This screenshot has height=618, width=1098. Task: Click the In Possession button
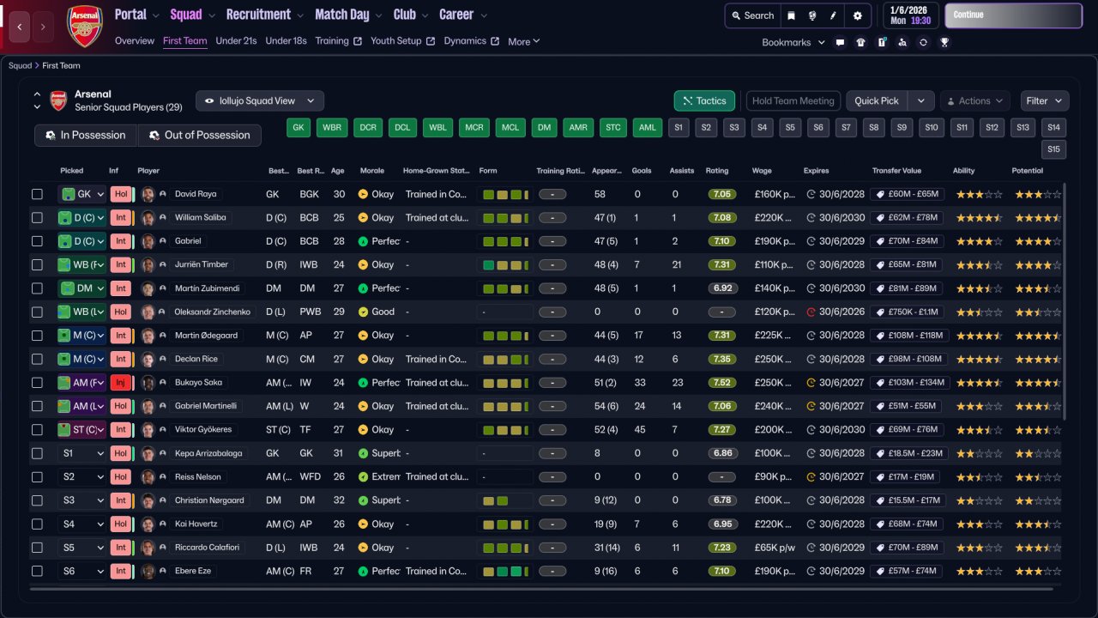[86, 136]
